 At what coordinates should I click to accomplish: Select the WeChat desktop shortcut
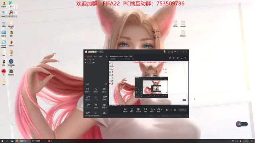click(x=11, y=4)
